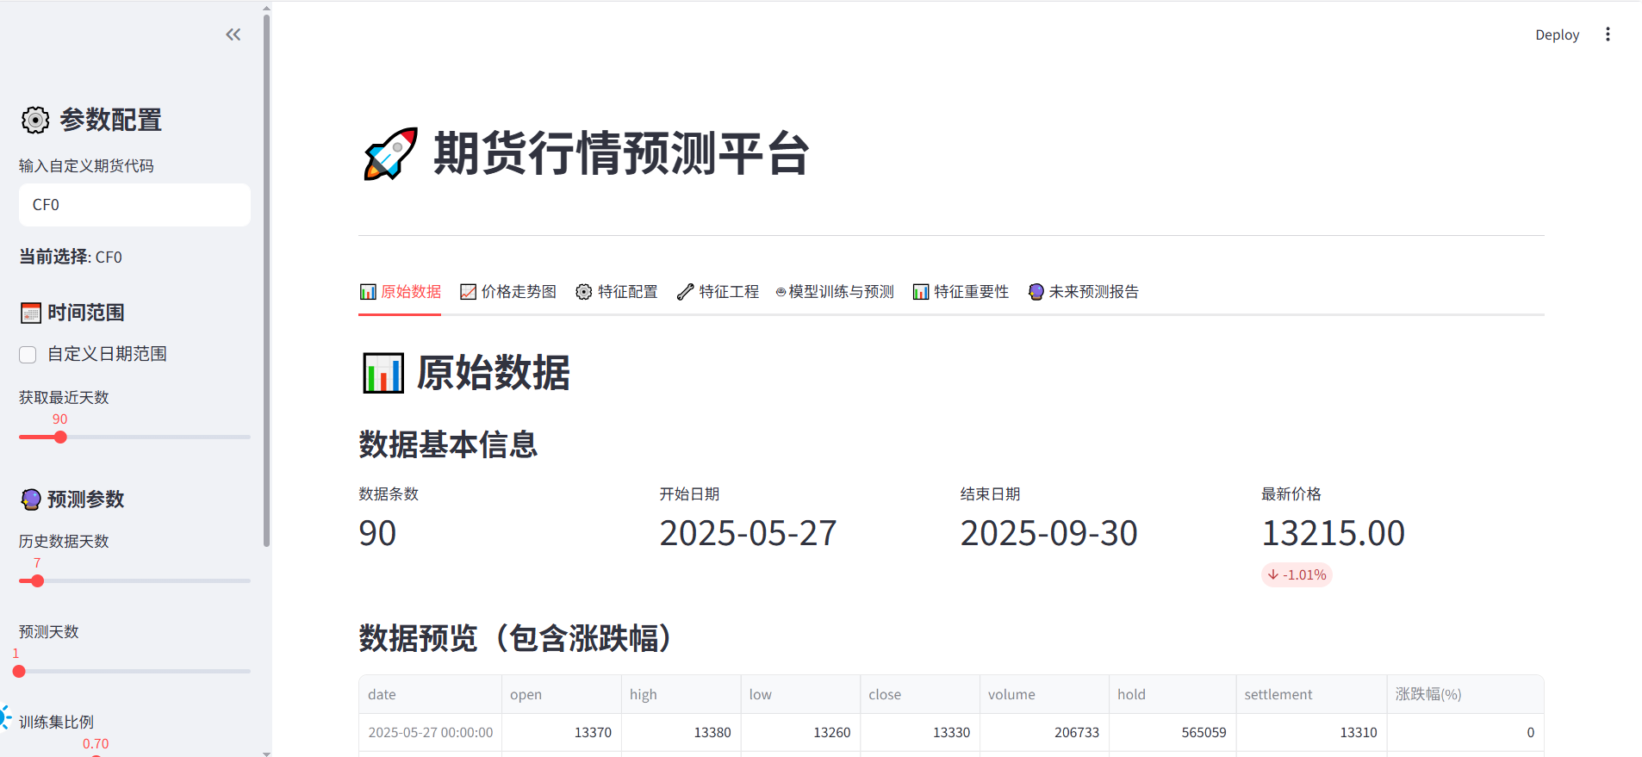Screen dimensions: 1642x757
Task: Click the down-arrow icon in the -1.01% badge
Action: [1272, 574]
